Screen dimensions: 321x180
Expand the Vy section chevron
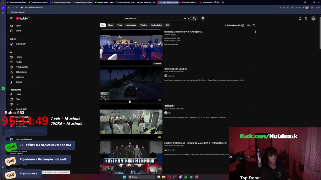click(x=14, y=52)
